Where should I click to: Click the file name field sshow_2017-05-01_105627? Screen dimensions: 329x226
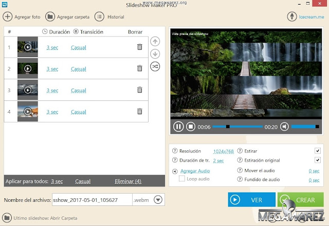coord(92,200)
